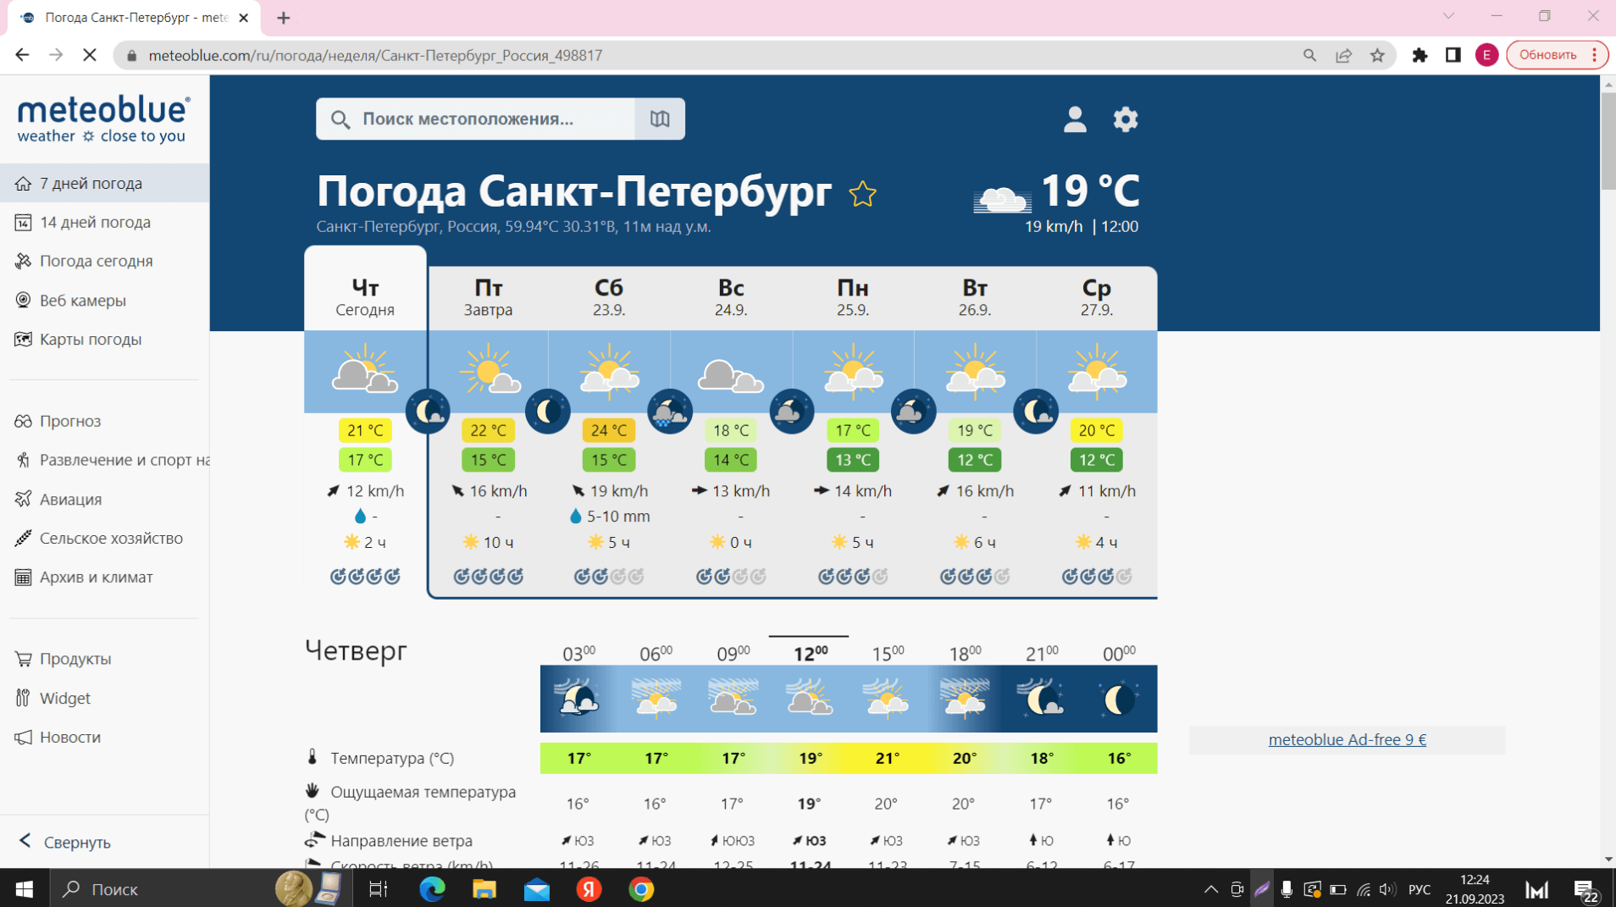Viewport: 1616px width, 907px height.
Task: Open Карты погоды menu item
Action: [90, 339]
